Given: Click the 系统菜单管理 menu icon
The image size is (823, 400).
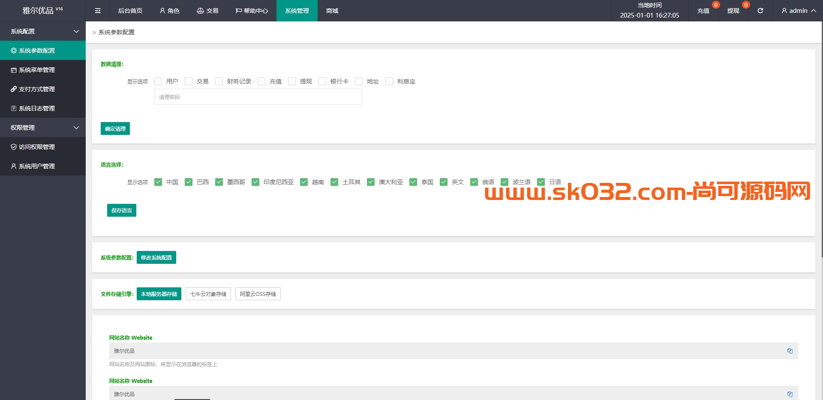Looking at the screenshot, I should pos(14,70).
